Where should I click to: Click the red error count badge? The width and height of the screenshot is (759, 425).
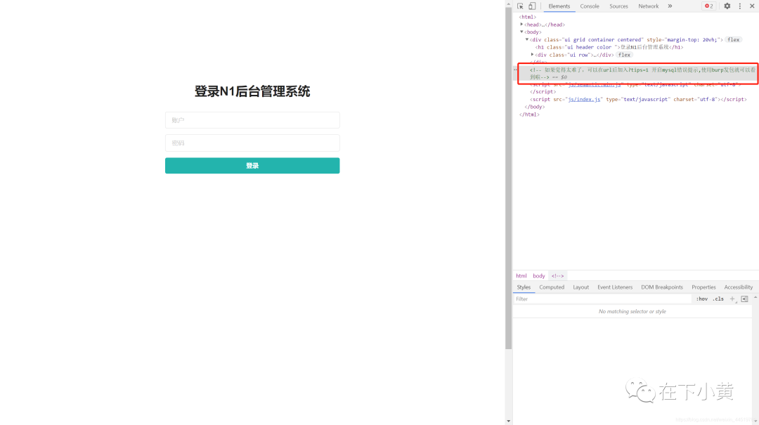click(x=709, y=6)
